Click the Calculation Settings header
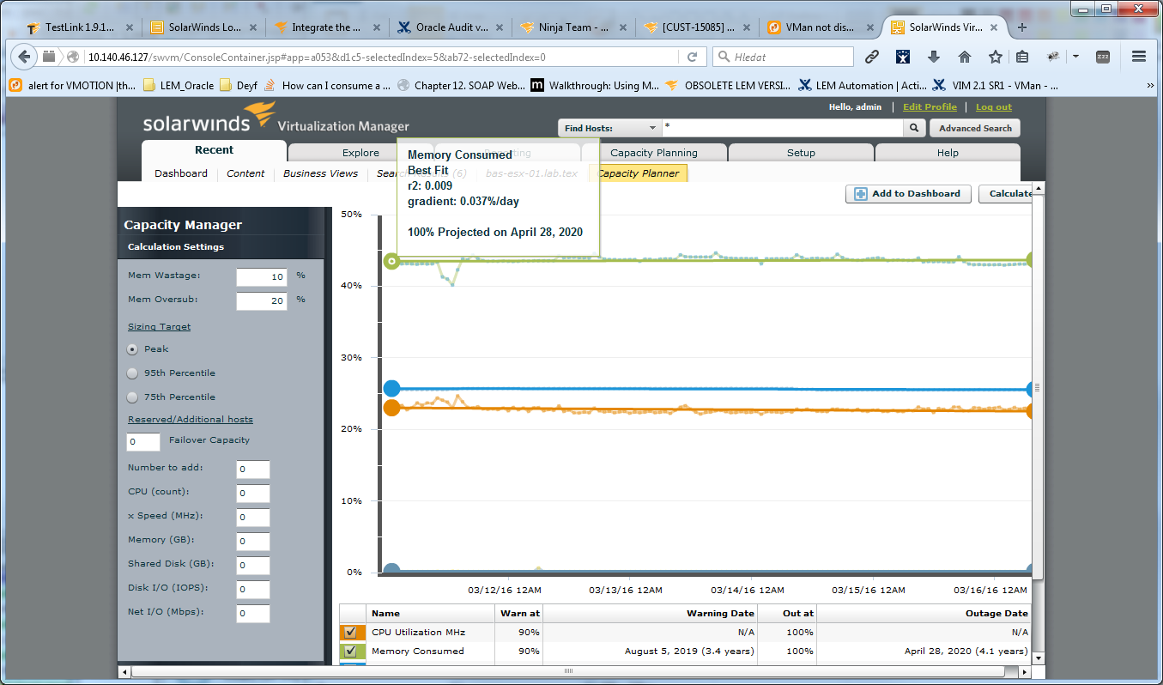The height and width of the screenshot is (685, 1163). pos(176,247)
